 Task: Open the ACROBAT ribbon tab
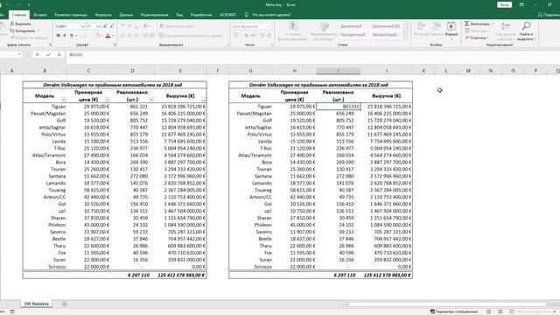pyautogui.click(x=227, y=15)
